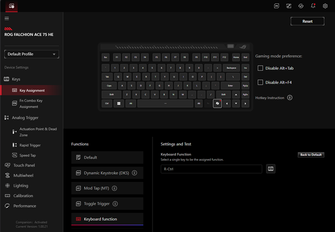
Task: Click the screen capture icon in top bar
Action: point(288,6)
